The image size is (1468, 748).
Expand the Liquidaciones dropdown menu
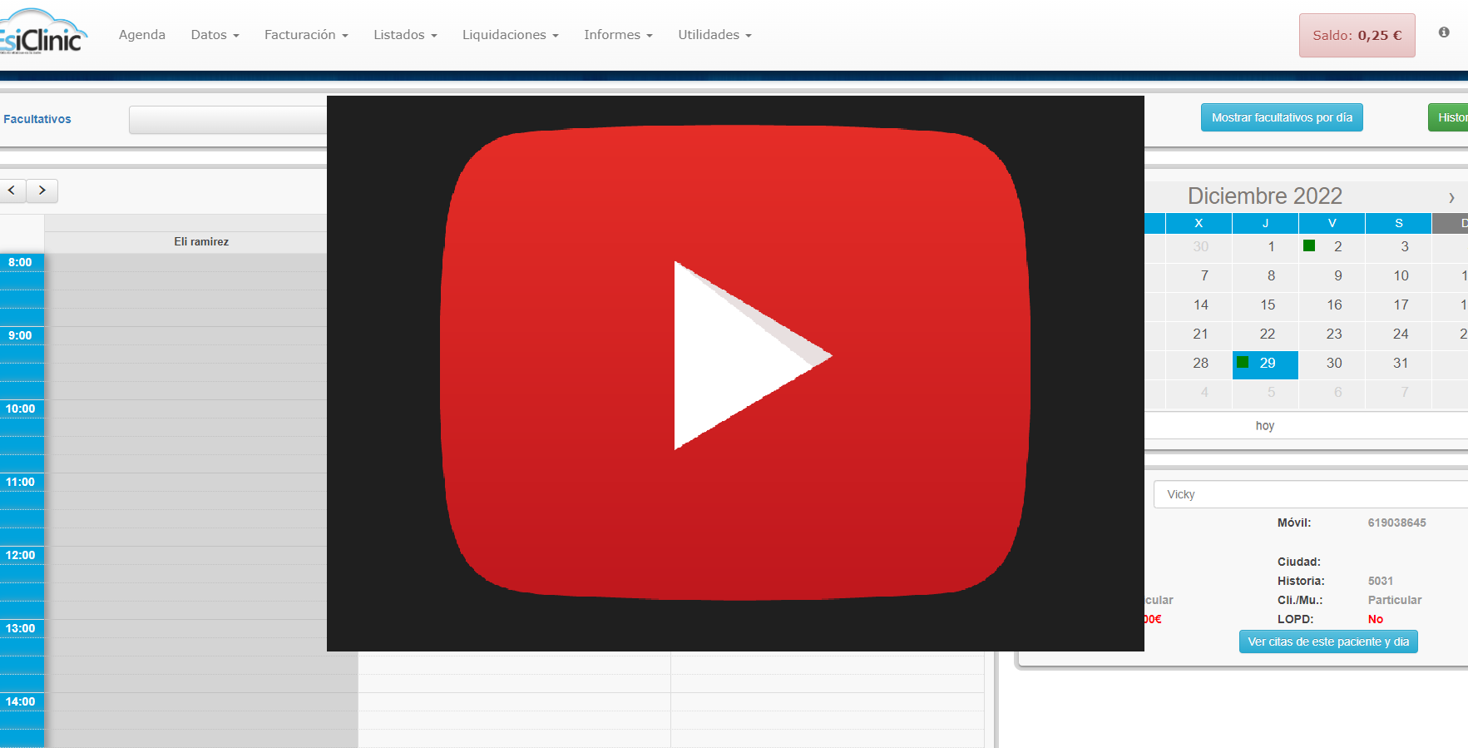click(x=510, y=35)
